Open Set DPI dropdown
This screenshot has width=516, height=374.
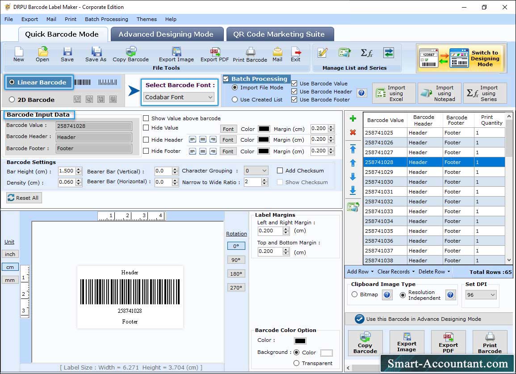click(481, 295)
